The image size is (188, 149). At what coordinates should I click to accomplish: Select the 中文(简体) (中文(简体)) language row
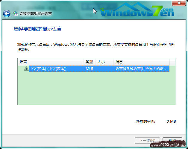[x=99, y=69]
